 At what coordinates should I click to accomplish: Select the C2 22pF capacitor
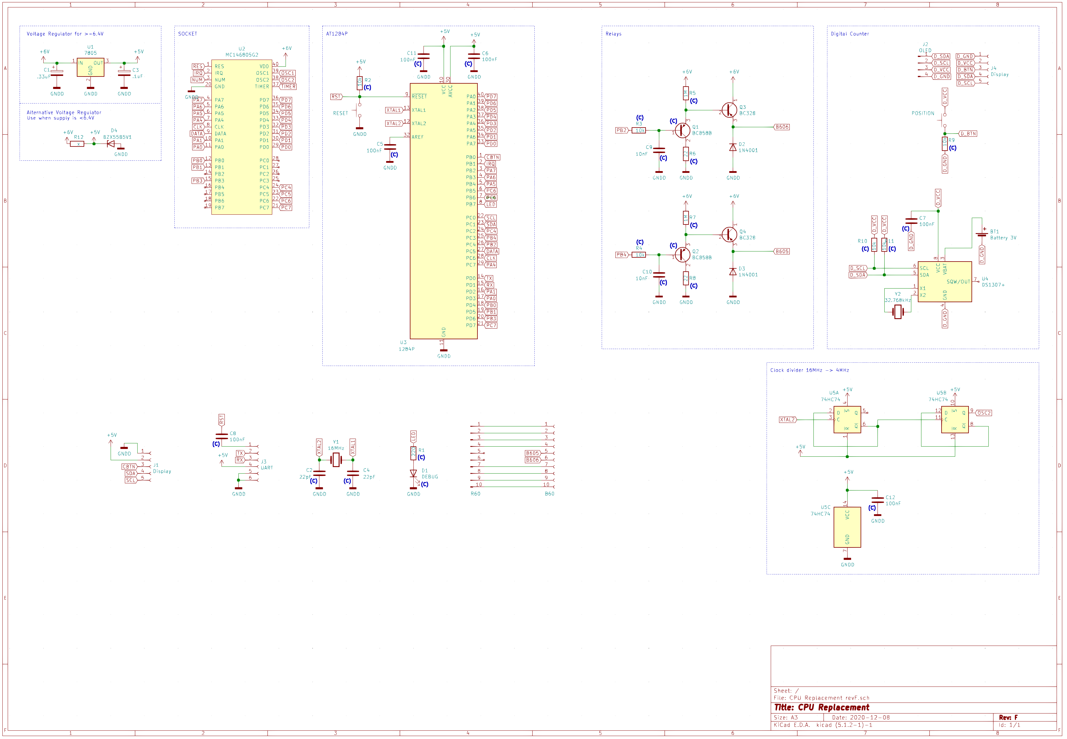pyautogui.click(x=319, y=473)
